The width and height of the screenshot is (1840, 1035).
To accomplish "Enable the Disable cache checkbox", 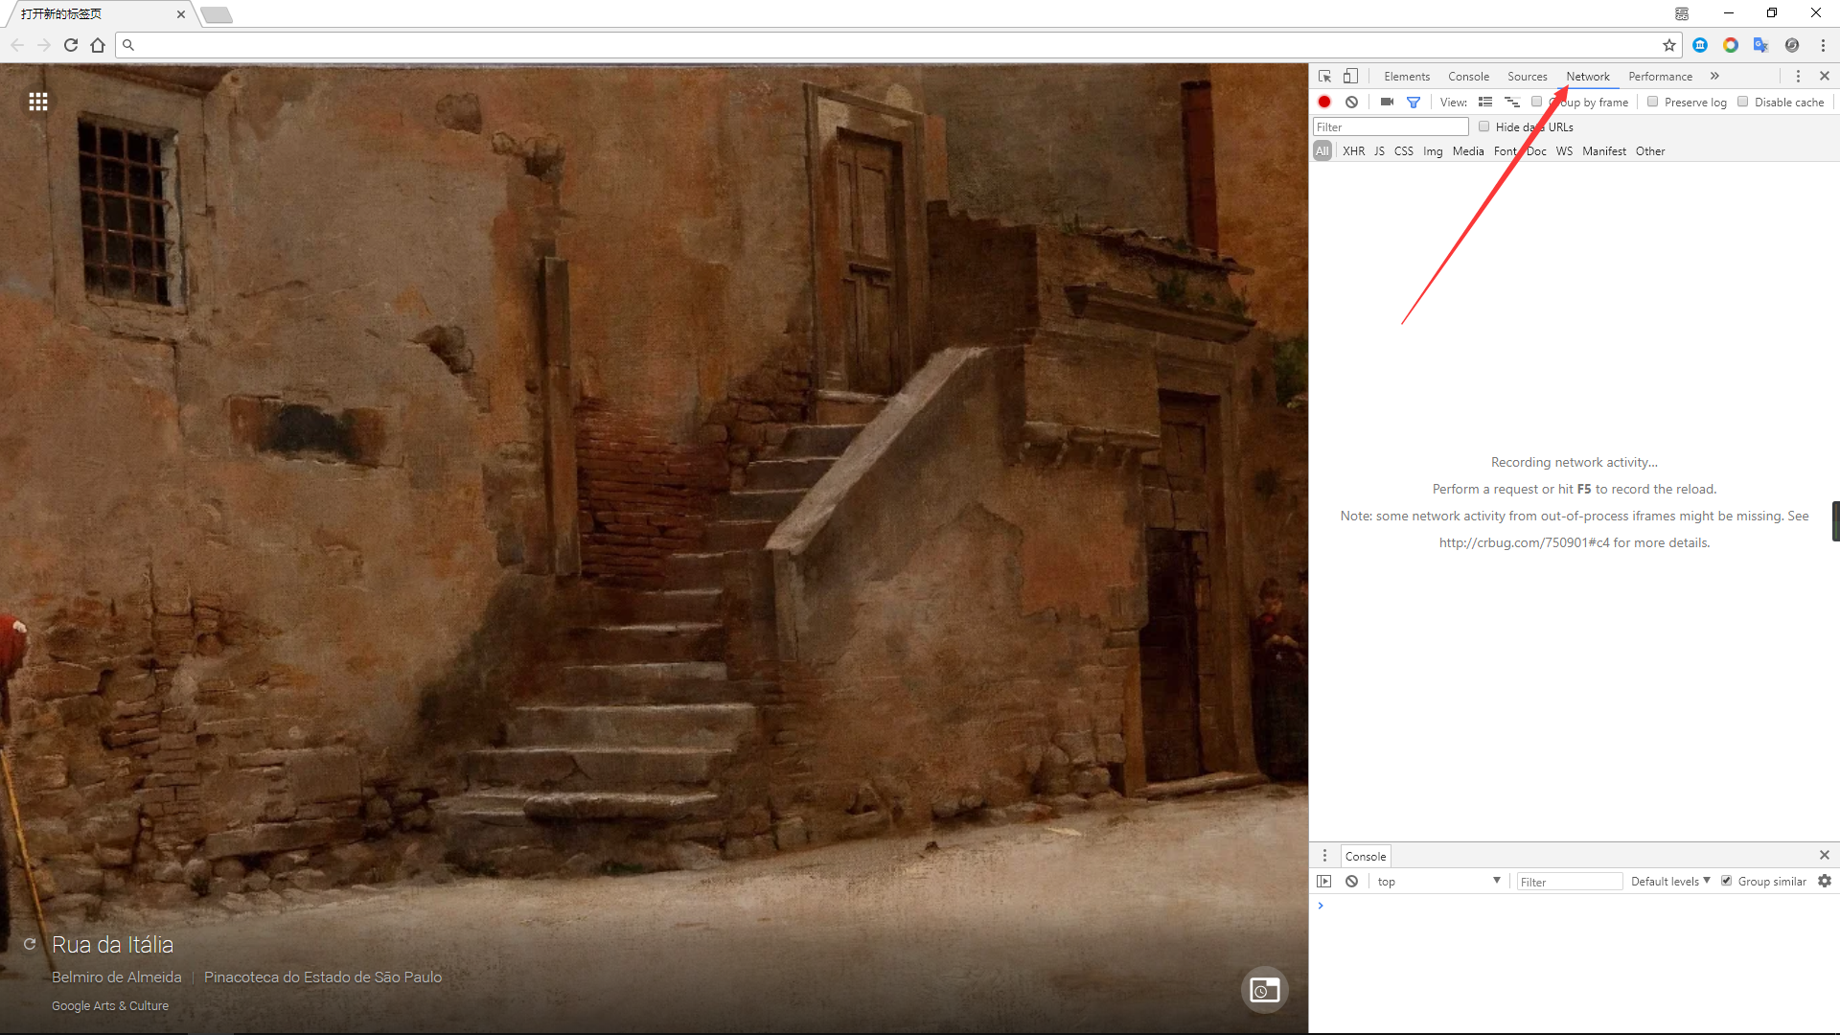I will pos(1743,102).
